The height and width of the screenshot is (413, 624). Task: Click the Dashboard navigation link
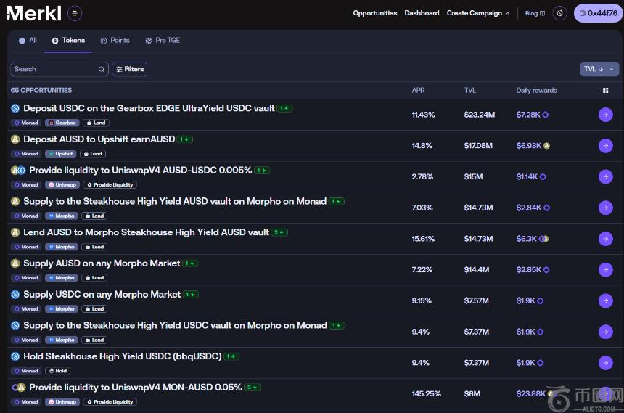(x=422, y=13)
